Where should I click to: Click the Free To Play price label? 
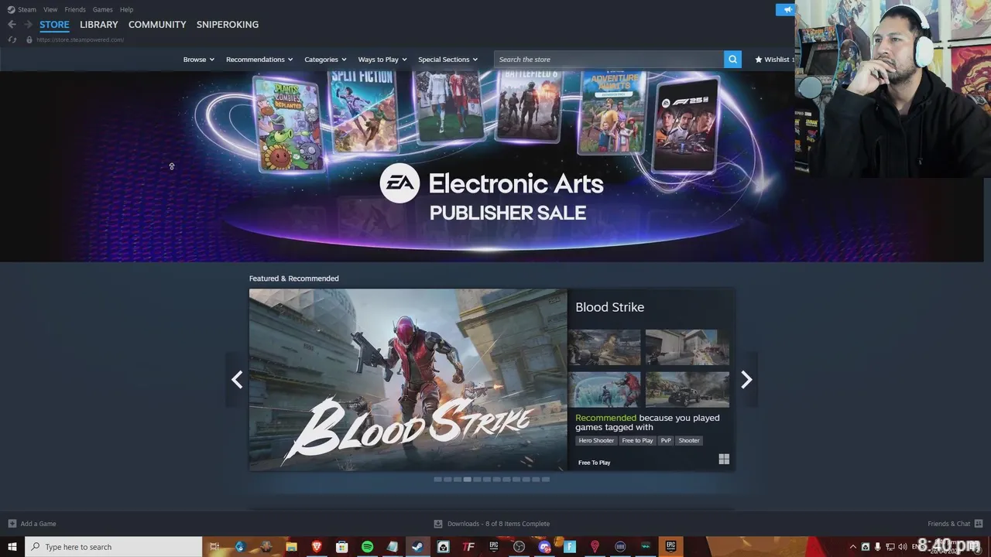coord(594,463)
